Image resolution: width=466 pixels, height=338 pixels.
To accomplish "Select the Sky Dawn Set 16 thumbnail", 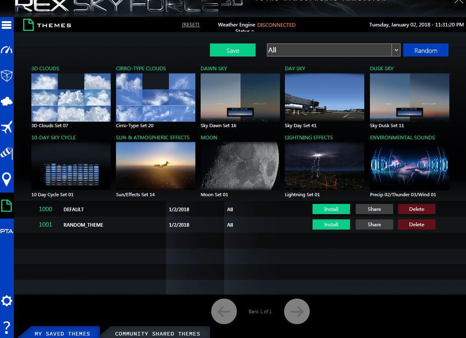I will 240,97.
